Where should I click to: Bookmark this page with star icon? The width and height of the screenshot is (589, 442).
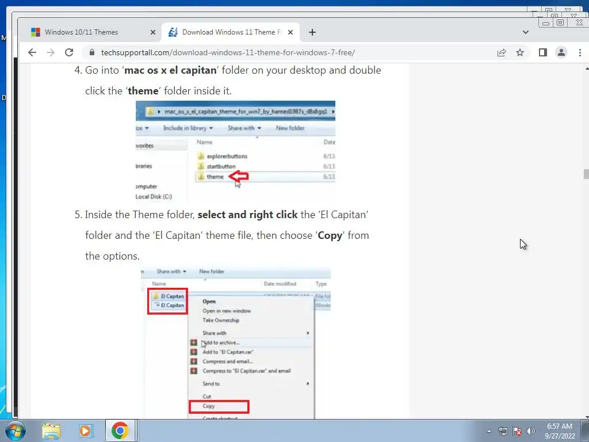[520, 52]
